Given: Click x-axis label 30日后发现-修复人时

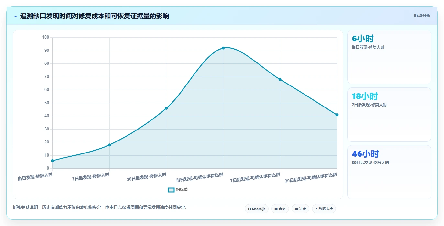Looking at the screenshot, I should click(x=147, y=177).
